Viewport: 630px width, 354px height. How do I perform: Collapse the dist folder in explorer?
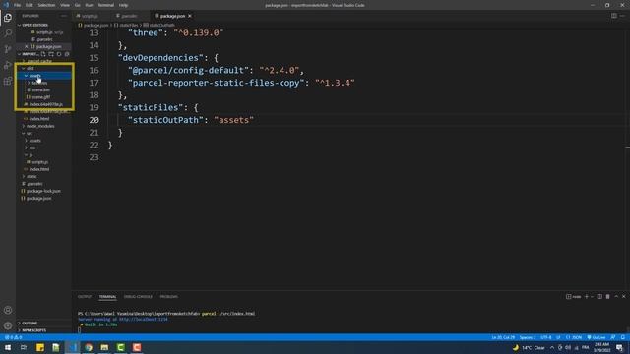pos(44,68)
